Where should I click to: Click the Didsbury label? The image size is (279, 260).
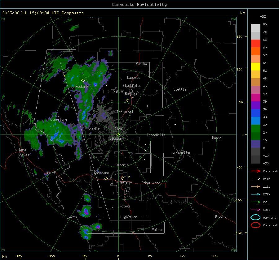(117, 139)
